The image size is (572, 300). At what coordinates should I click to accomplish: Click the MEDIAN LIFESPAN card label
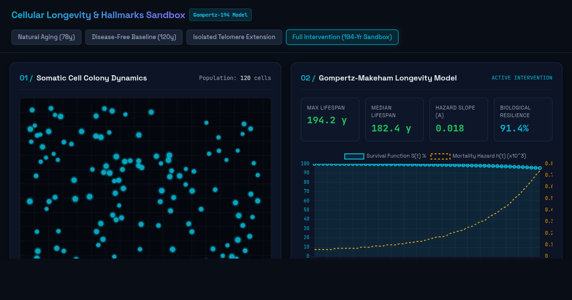[384, 111]
